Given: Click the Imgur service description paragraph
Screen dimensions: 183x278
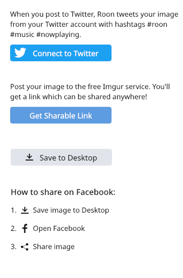Looking at the screenshot, I should pyautogui.click(x=90, y=92).
